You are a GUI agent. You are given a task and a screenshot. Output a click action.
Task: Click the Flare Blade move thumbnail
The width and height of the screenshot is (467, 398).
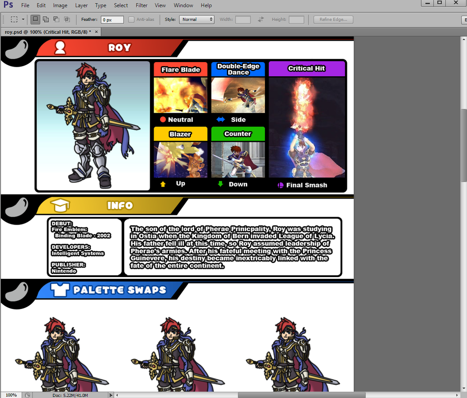(181, 95)
